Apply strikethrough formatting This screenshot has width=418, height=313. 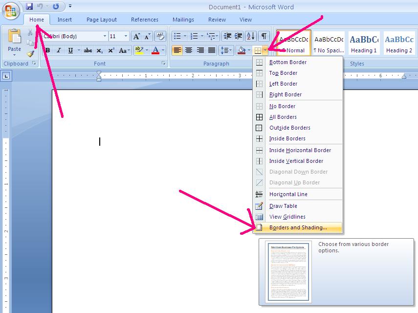[x=88, y=50]
